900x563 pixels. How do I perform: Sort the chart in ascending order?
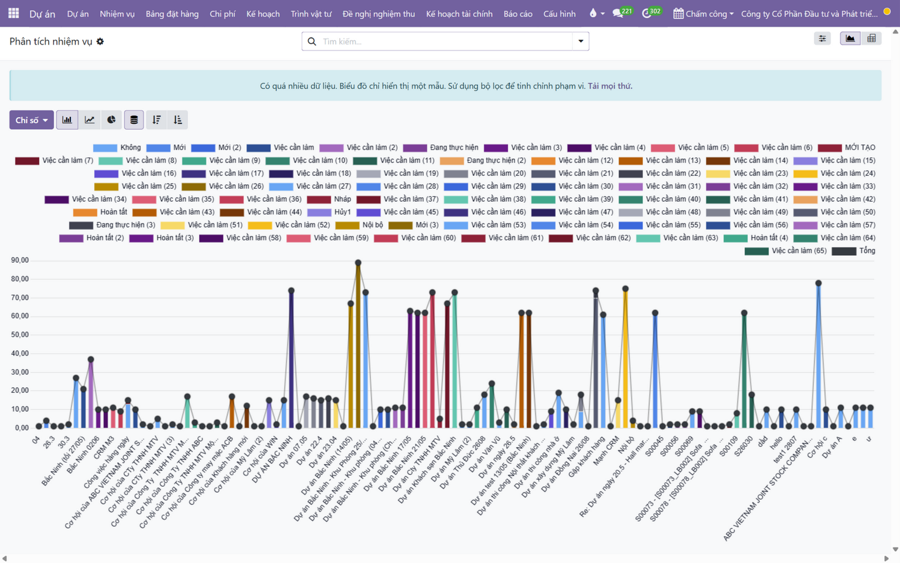pos(178,120)
